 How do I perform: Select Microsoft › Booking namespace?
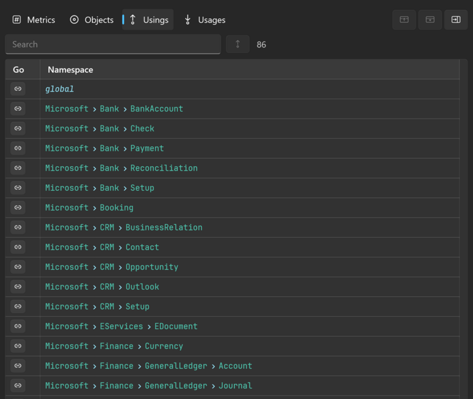pos(90,208)
